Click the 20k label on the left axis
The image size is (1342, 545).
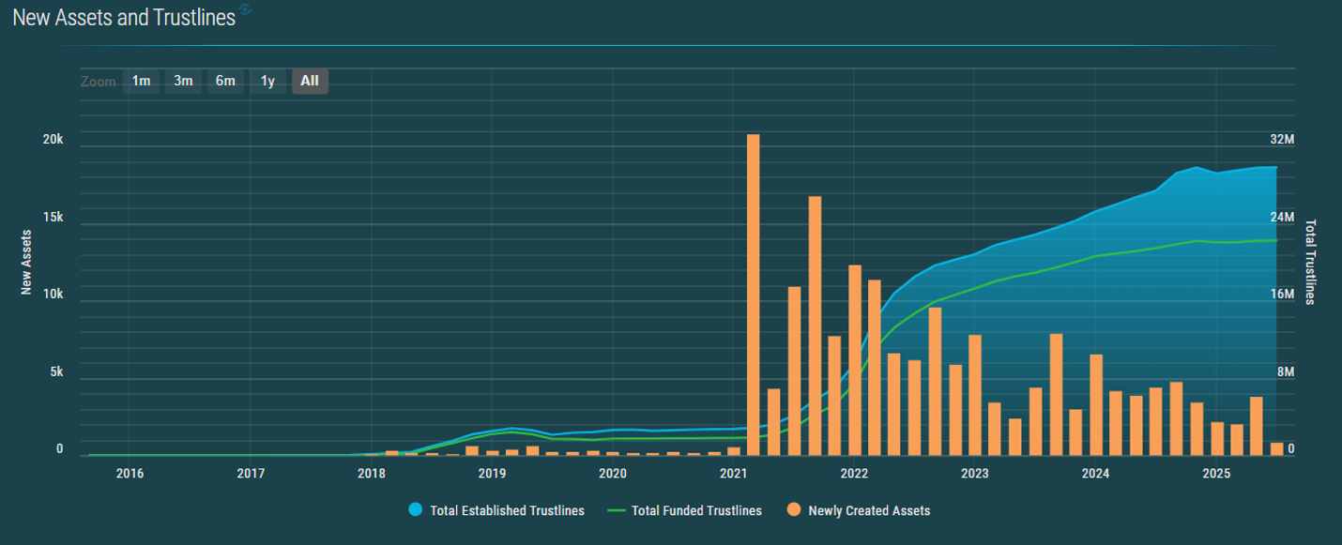(53, 139)
